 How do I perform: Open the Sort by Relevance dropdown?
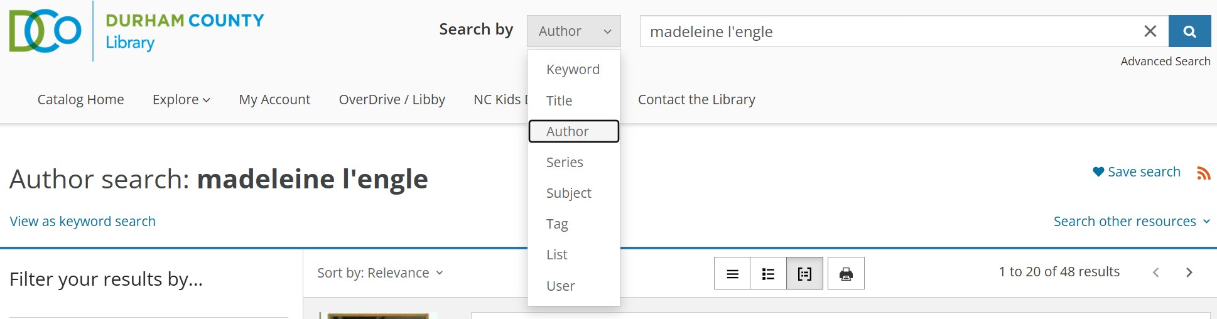pyautogui.click(x=380, y=273)
